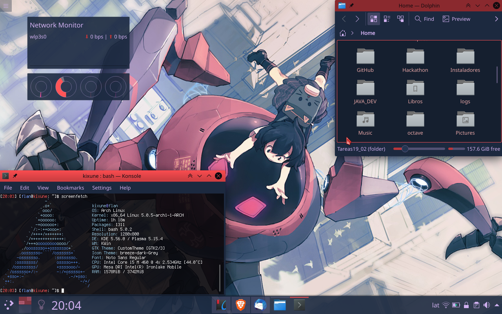502x314 pixels.
Task: Go forward in Dolphin navigation
Action: click(x=357, y=19)
